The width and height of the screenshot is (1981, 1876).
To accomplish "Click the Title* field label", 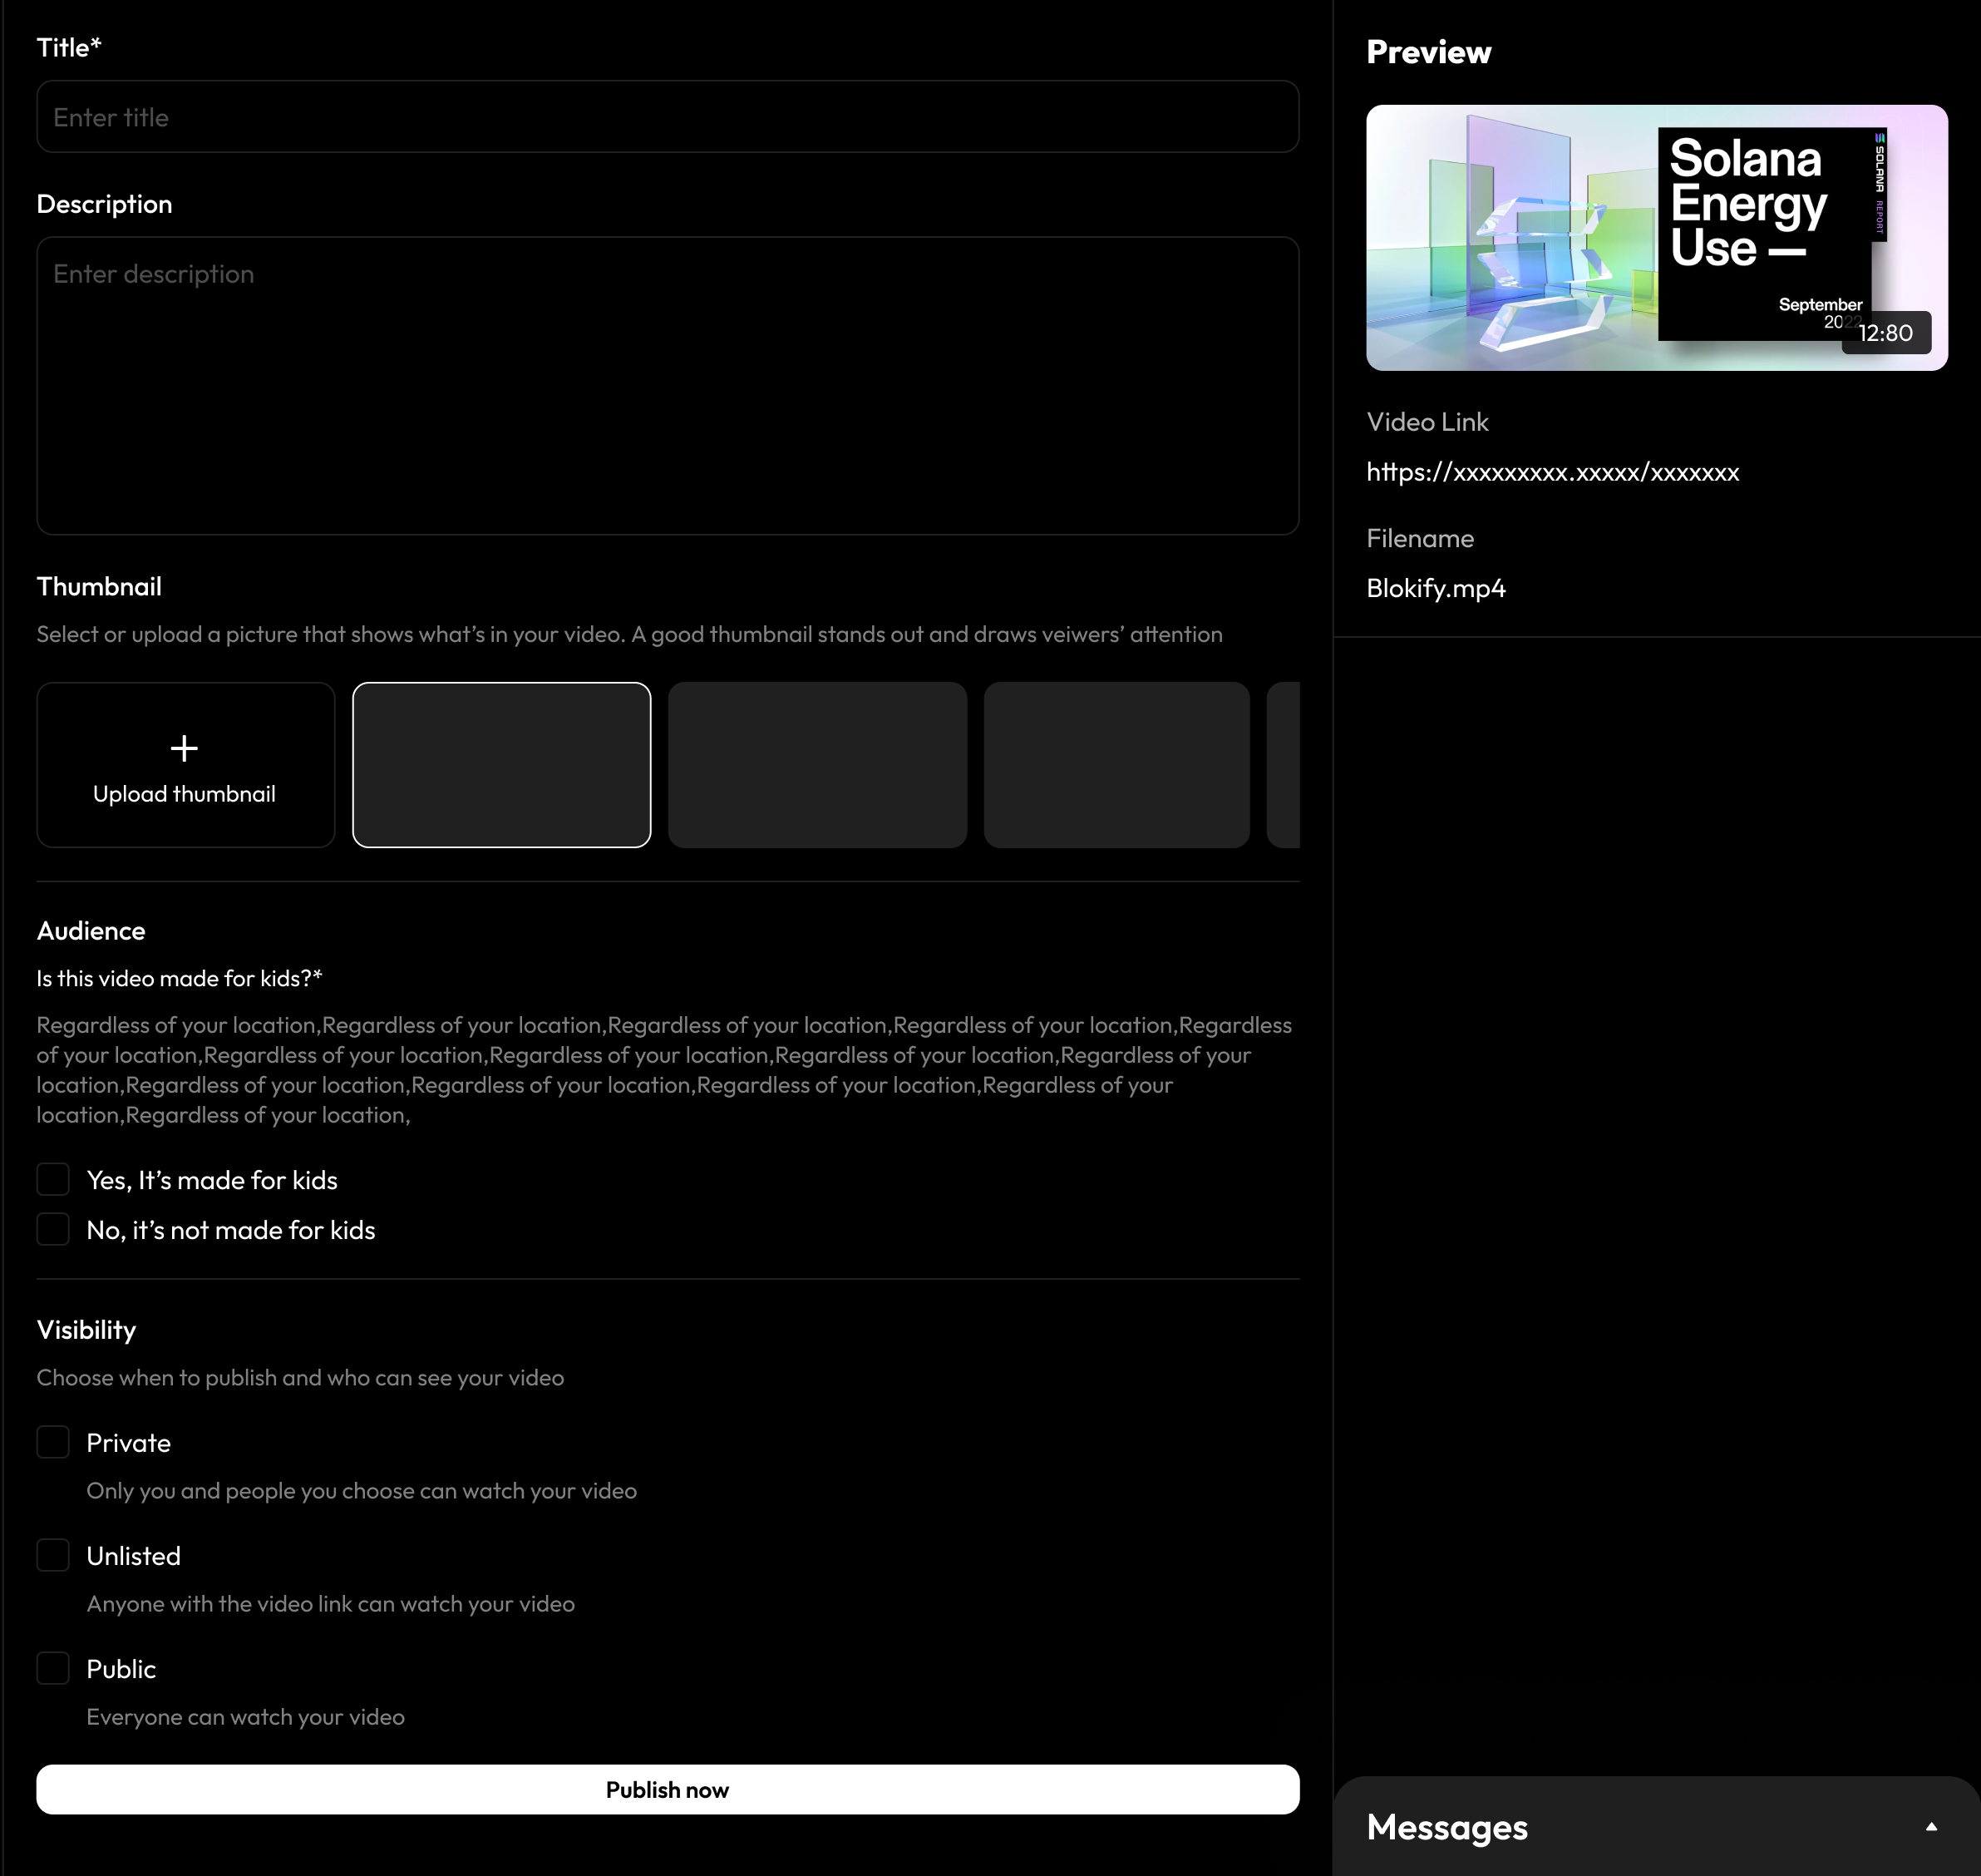I will pos(69,48).
